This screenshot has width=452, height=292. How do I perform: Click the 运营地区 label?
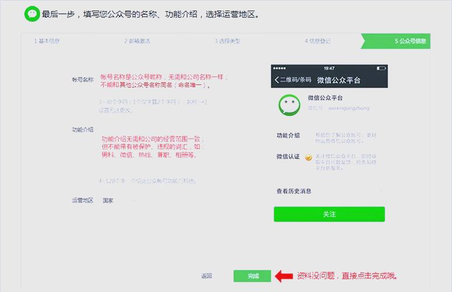[82, 200]
